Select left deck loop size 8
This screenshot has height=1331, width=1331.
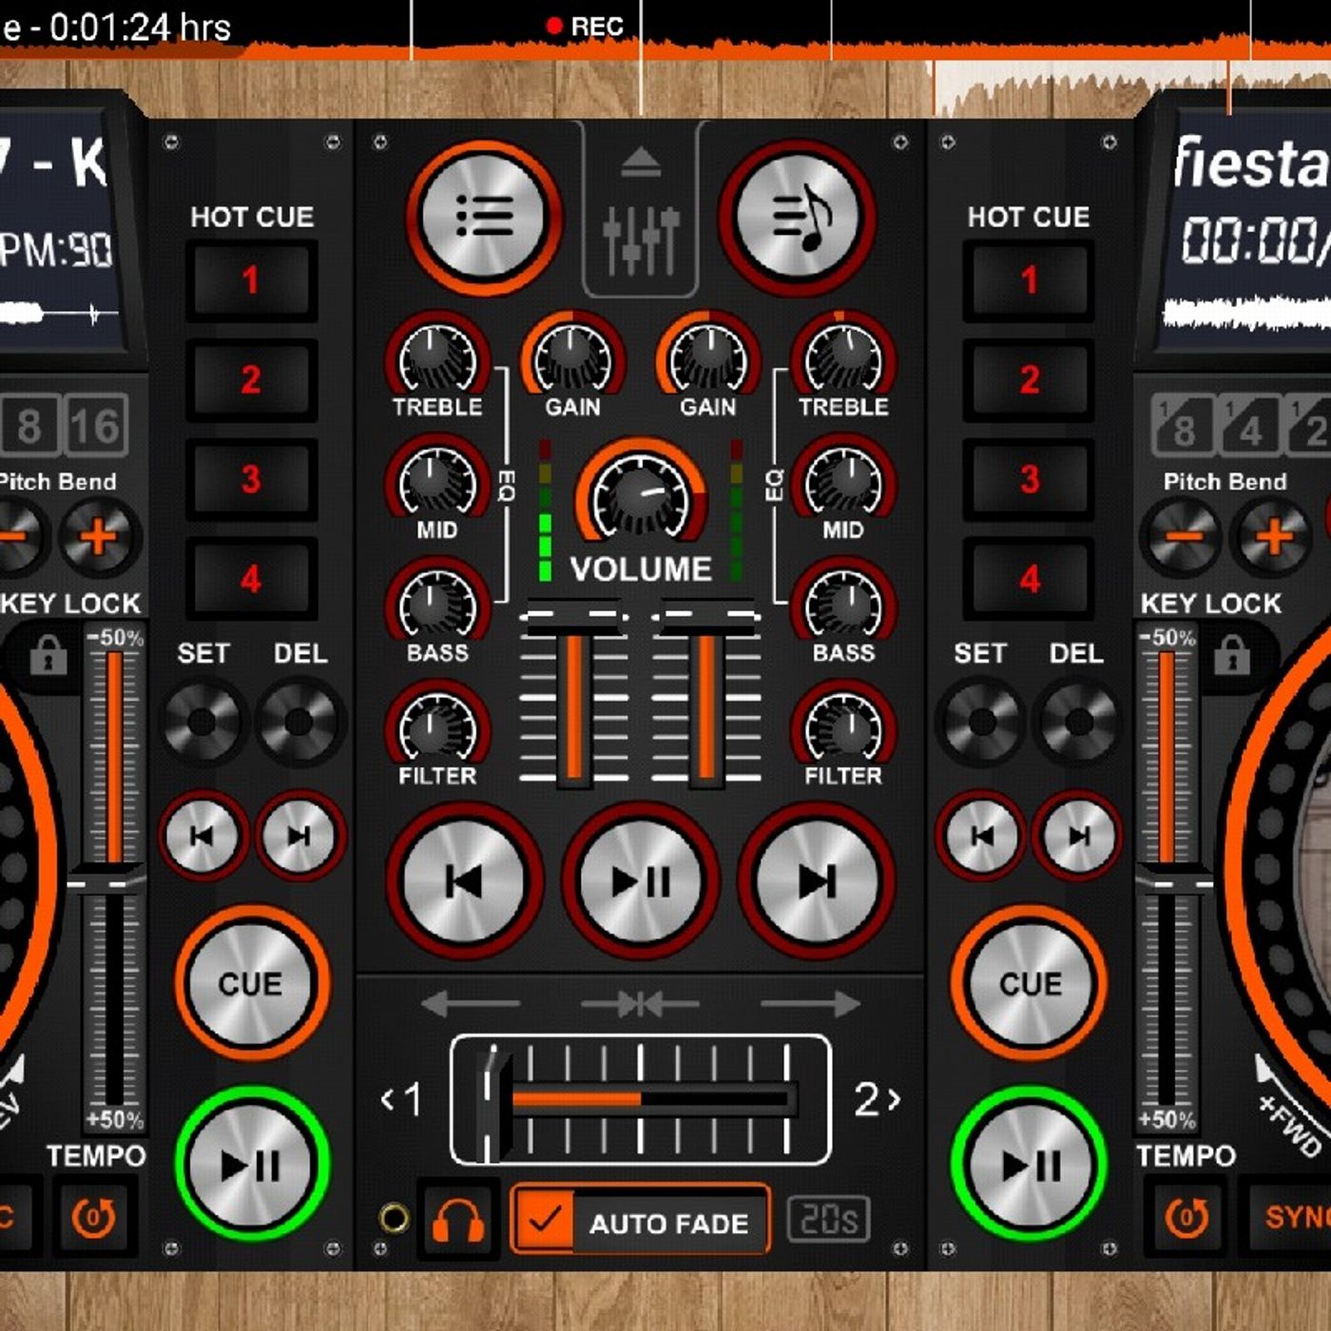pyautogui.click(x=29, y=425)
